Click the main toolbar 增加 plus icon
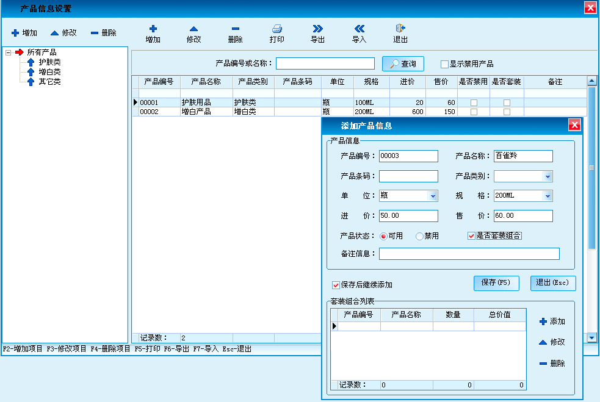Image resolution: width=600 pixels, height=402 pixels. pyautogui.click(x=153, y=29)
